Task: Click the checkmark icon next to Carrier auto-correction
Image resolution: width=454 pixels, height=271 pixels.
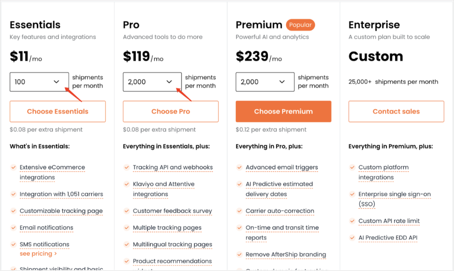Action: (240, 211)
